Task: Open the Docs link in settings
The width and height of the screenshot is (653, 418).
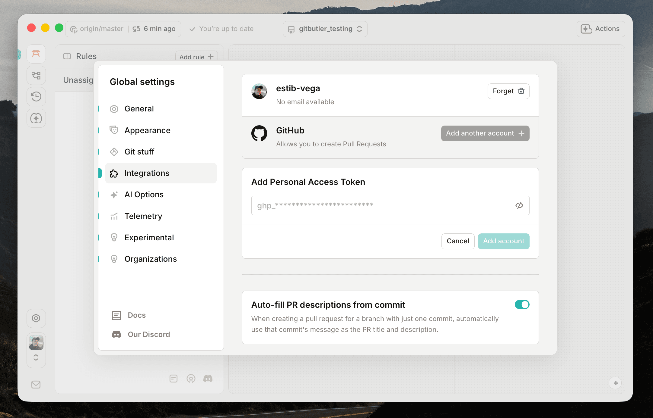Action: coord(136,315)
